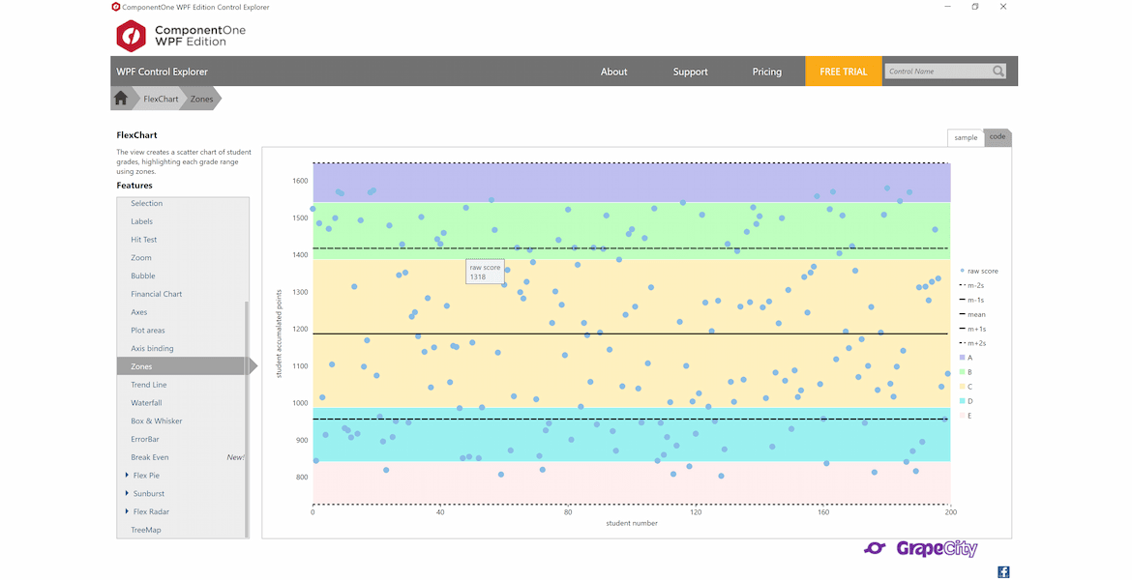Click the Control Name search field

(x=938, y=71)
